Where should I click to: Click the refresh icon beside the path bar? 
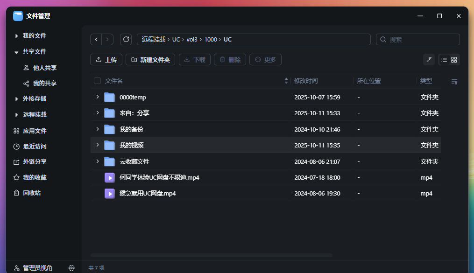click(x=126, y=39)
